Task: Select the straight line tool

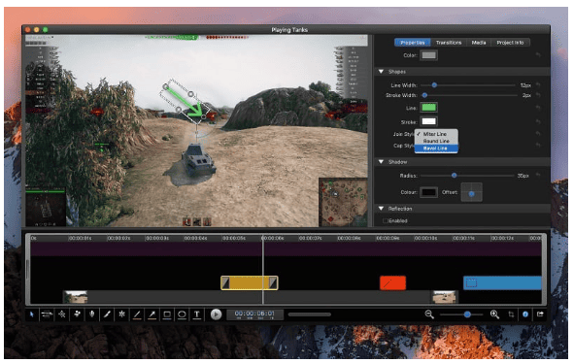Action: tap(137, 314)
